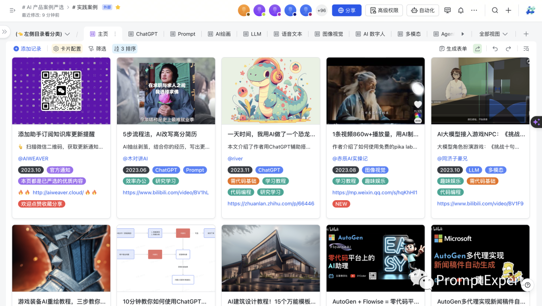The height and width of the screenshot is (306, 542).
Task: Switch to the ChatGPT tab
Action: tap(143, 34)
